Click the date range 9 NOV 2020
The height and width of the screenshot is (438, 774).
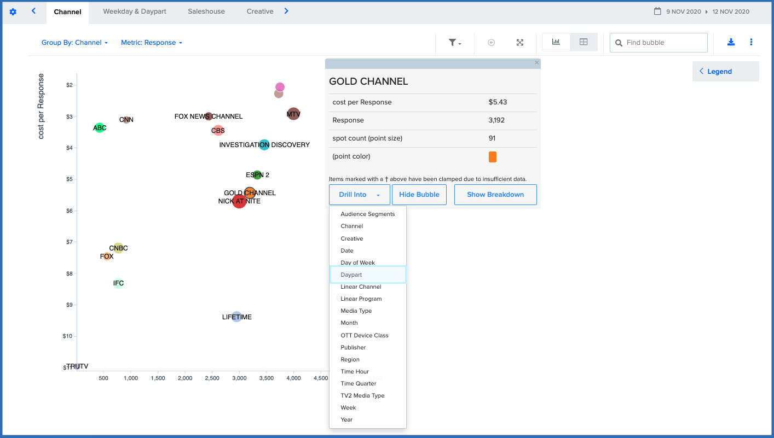coord(683,11)
